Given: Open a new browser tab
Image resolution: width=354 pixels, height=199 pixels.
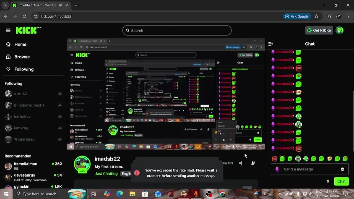Looking at the screenshot, I should (76, 5).
